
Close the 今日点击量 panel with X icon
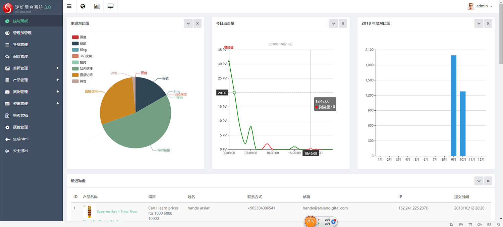click(343, 23)
